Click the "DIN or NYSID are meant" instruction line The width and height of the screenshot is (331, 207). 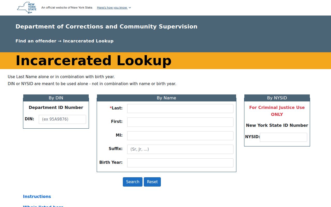click(x=92, y=84)
